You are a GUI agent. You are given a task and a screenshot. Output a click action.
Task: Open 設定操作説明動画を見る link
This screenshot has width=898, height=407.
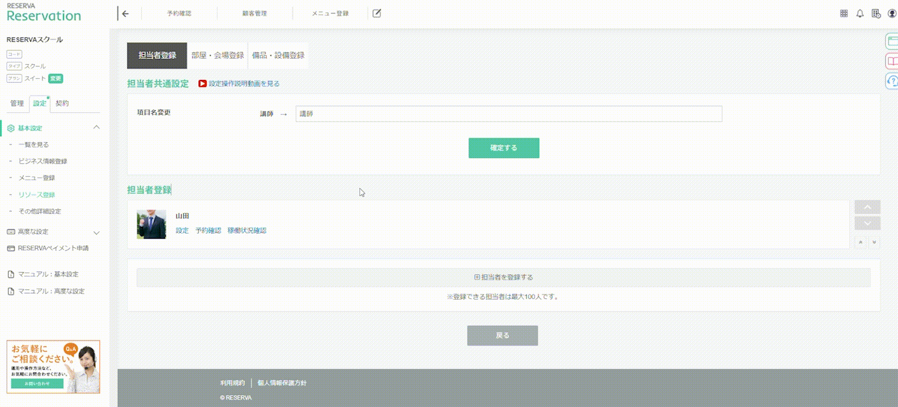pyautogui.click(x=244, y=84)
